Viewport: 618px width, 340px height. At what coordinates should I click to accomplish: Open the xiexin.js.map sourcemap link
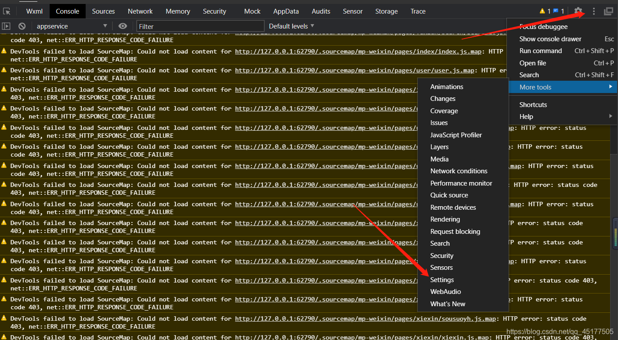(x=361, y=337)
